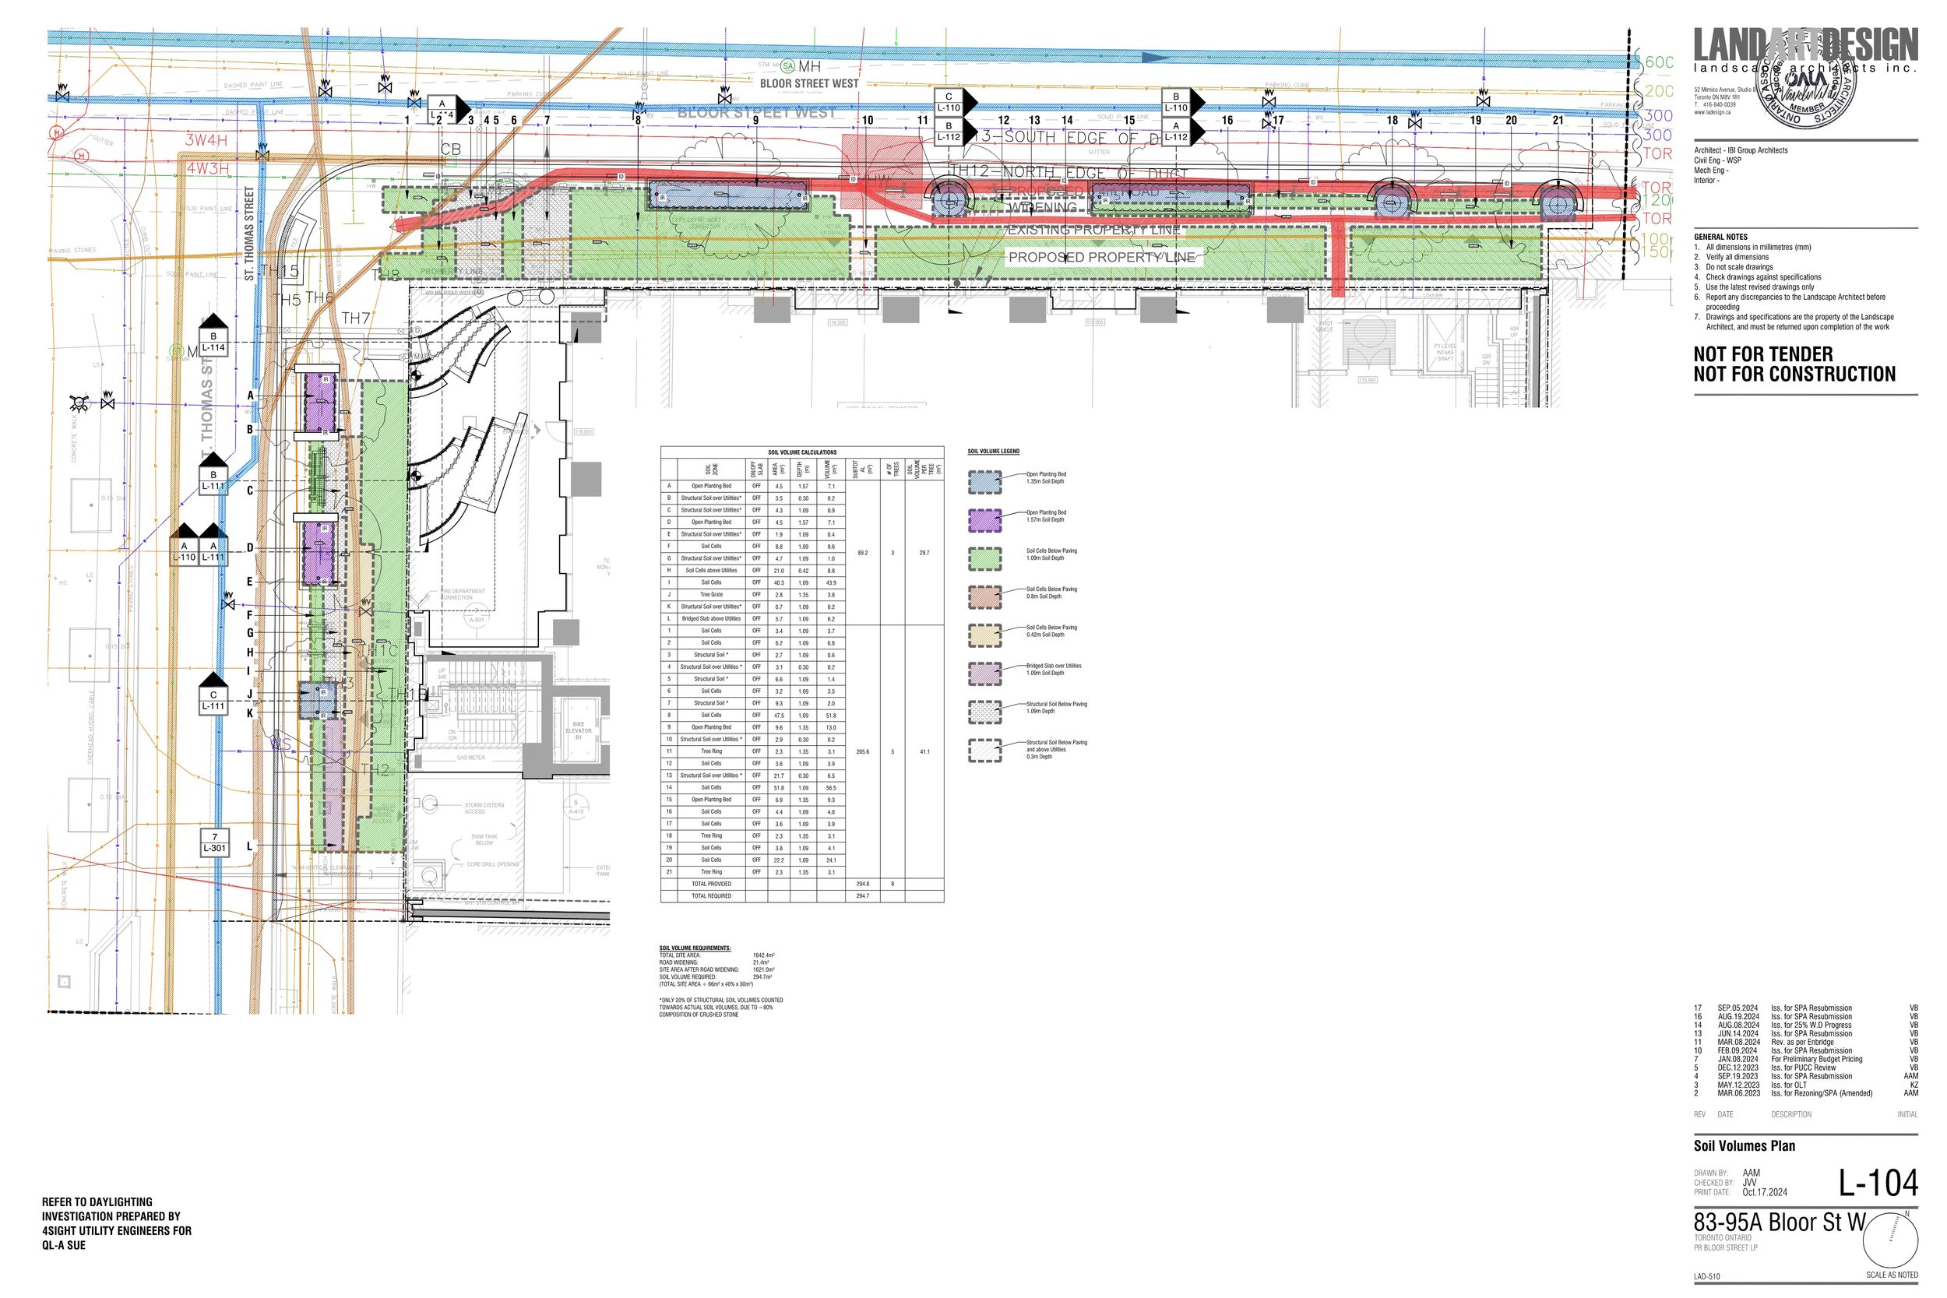Click the C L-111 section marker

[213, 695]
